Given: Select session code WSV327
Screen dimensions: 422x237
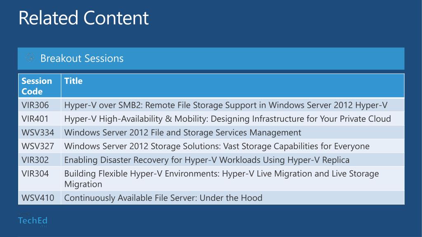Looking at the screenshot, I should coord(38,146).
